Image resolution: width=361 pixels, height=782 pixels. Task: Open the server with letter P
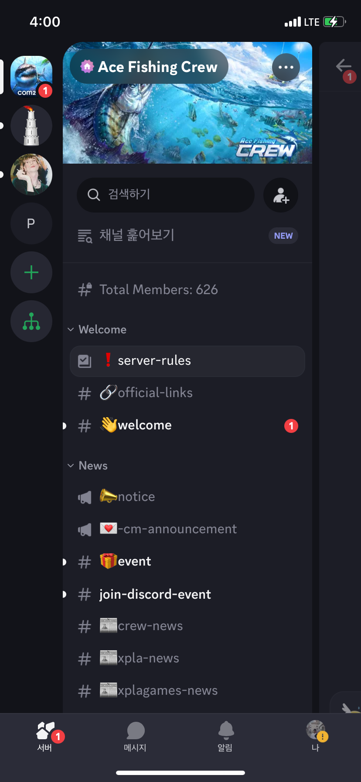pos(31,224)
